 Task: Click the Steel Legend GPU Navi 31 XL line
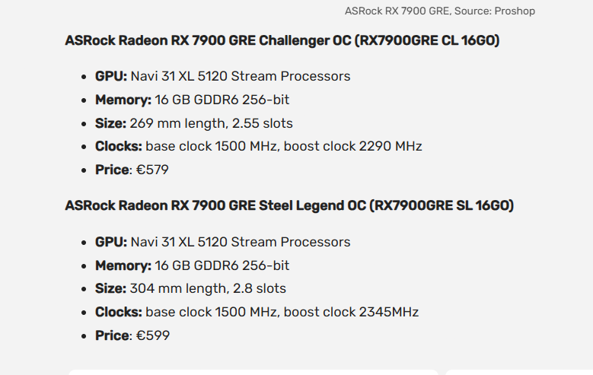(x=223, y=242)
